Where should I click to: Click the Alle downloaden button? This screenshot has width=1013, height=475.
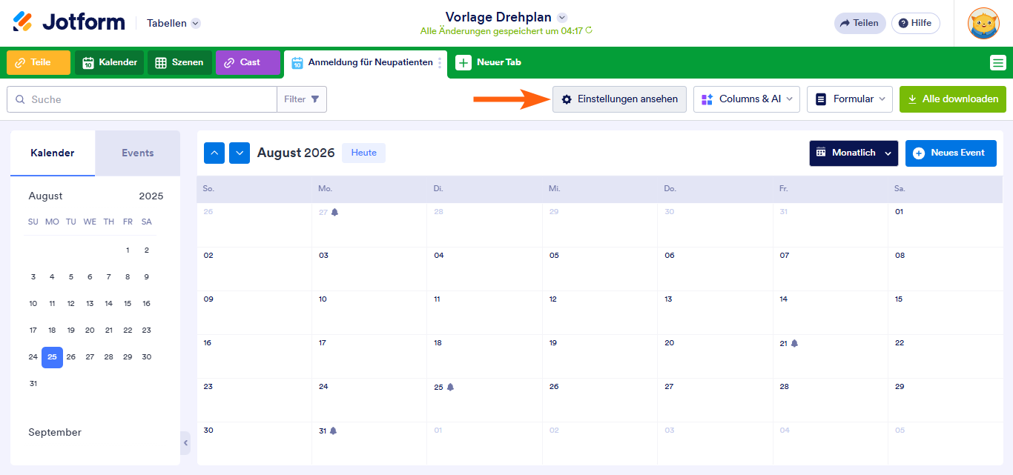tap(953, 99)
